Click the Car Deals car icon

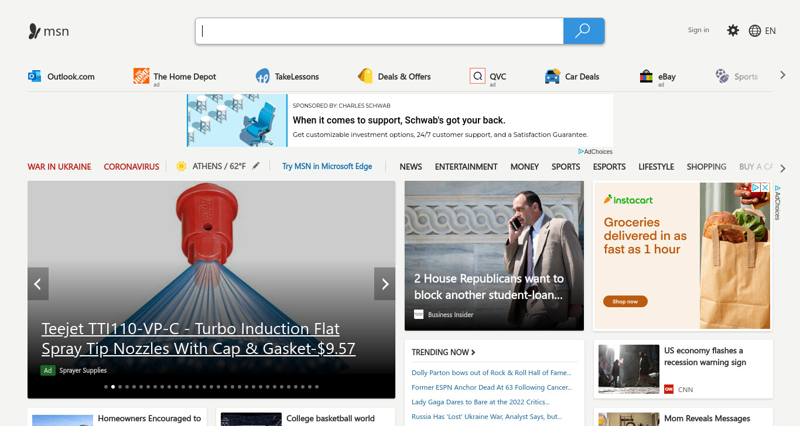point(552,77)
